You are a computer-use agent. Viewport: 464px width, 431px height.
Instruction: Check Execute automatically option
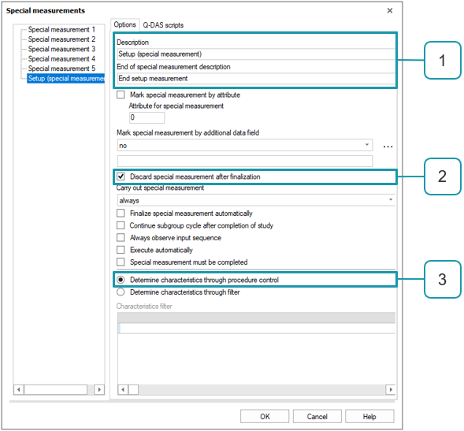[x=121, y=250]
